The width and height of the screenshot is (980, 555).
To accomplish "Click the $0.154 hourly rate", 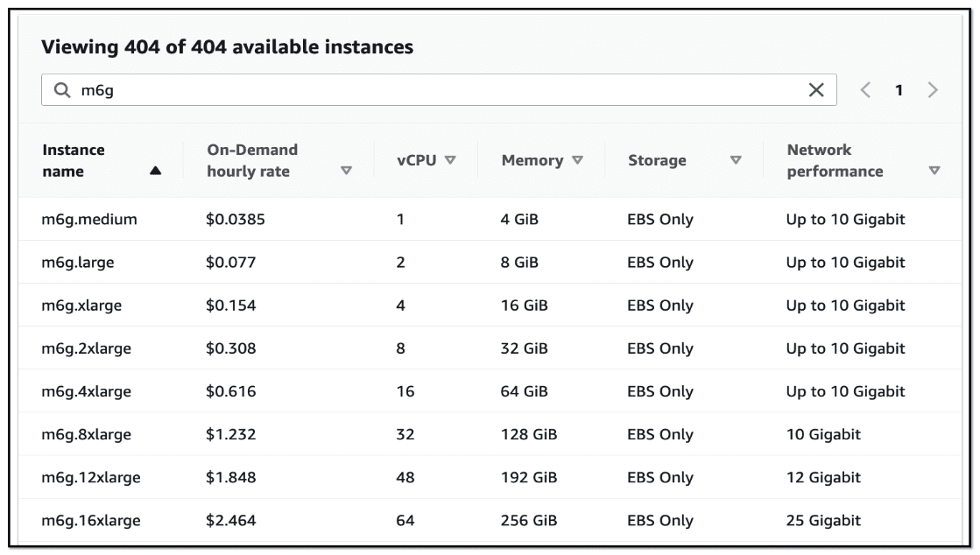I will coord(231,306).
